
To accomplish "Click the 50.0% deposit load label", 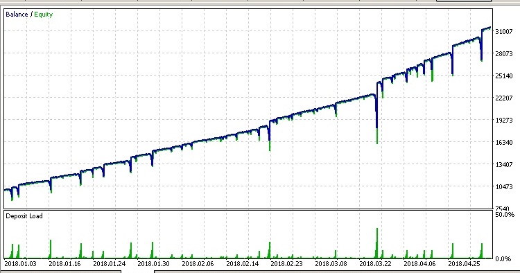I will click(505, 215).
